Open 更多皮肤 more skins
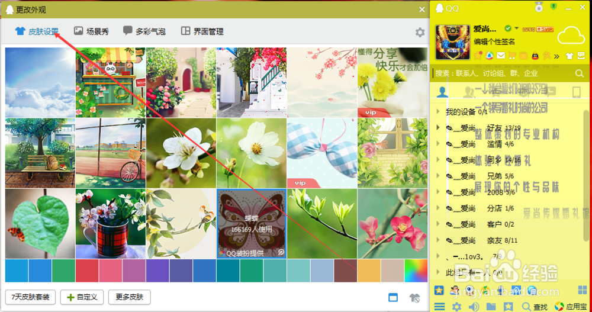 [x=130, y=297]
